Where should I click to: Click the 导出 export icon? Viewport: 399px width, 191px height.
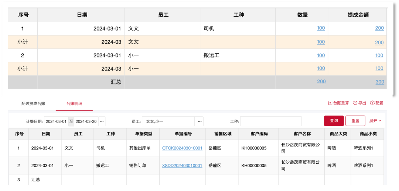[355, 103]
